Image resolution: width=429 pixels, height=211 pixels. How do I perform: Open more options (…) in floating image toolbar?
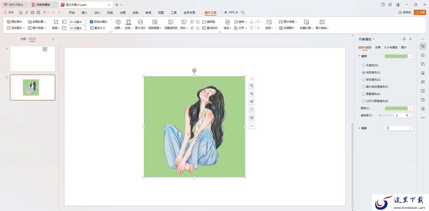pyautogui.click(x=252, y=126)
